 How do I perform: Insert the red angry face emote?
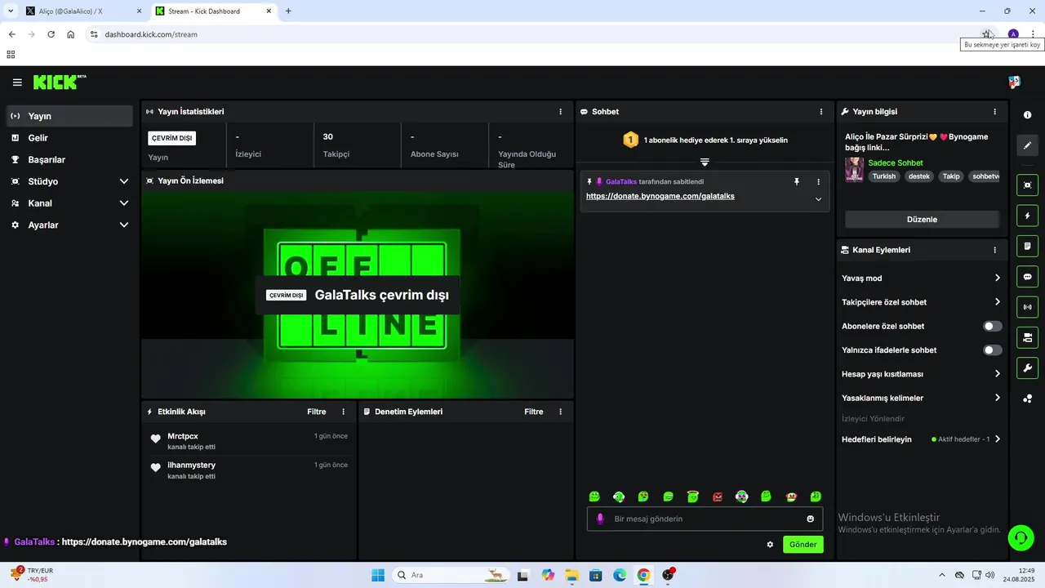718,497
